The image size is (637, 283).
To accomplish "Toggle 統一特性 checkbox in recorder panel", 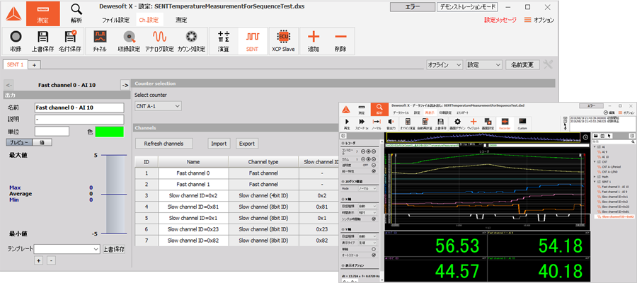I will click(374, 171).
